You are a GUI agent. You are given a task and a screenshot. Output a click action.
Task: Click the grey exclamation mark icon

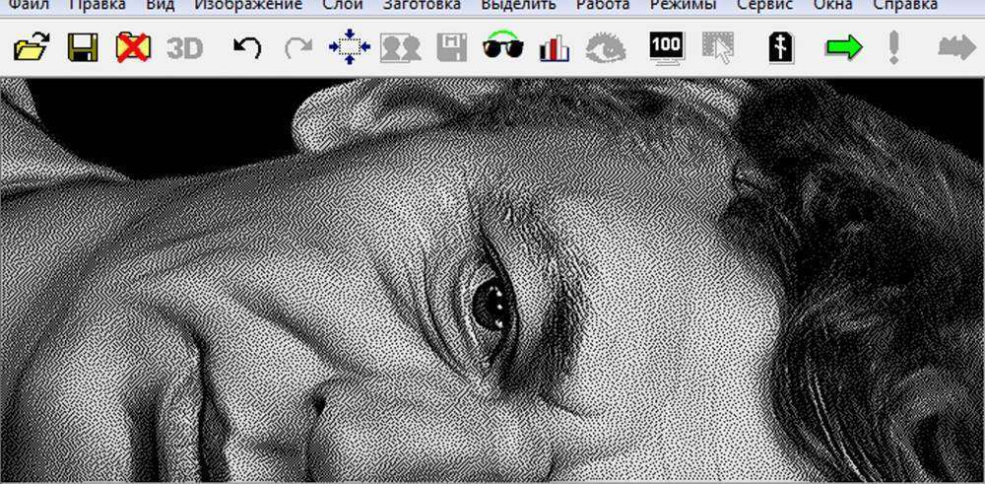coord(894,47)
